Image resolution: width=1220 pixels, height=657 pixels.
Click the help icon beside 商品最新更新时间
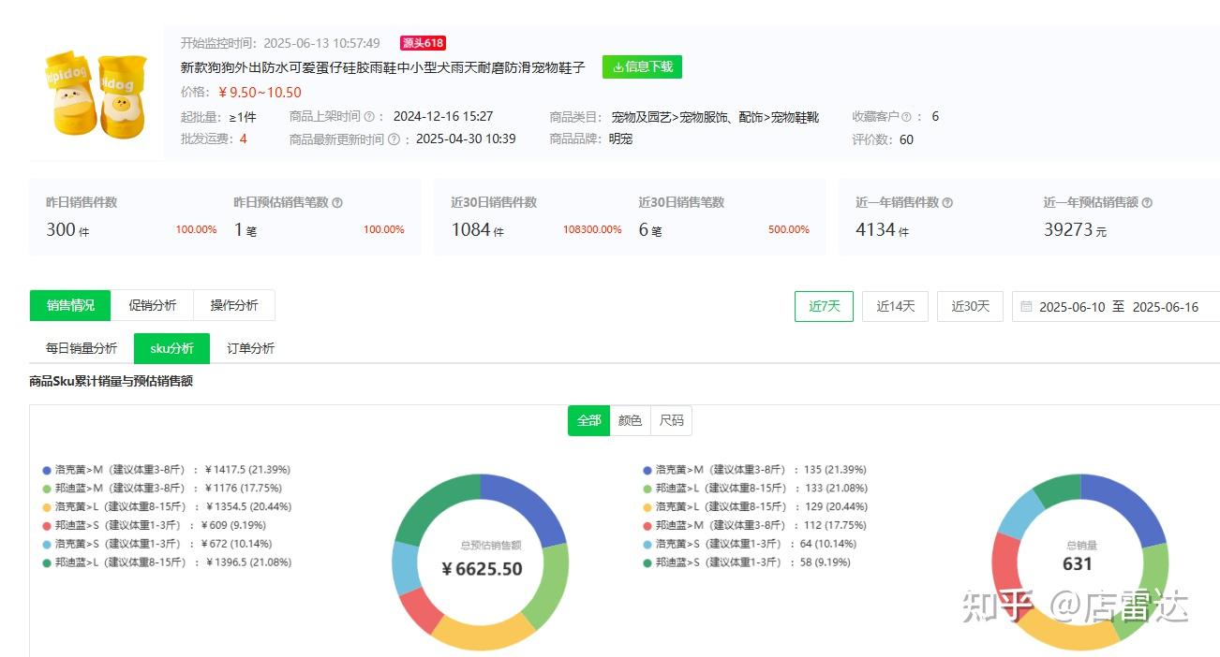tap(395, 138)
